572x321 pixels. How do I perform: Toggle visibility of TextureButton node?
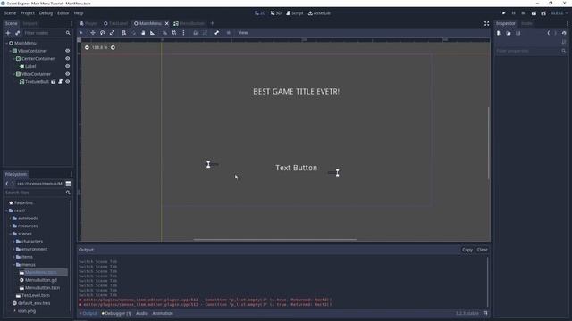[x=68, y=82]
